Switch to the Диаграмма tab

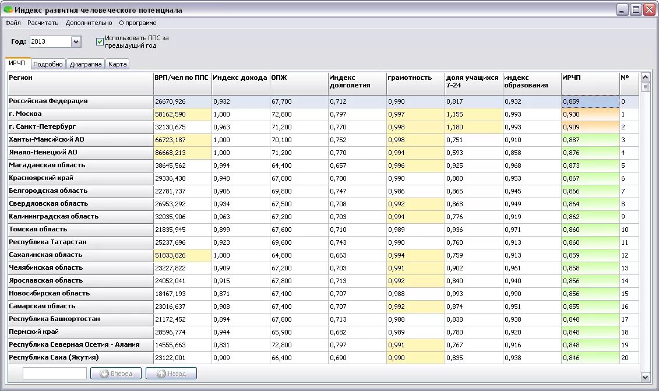pos(85,64)
